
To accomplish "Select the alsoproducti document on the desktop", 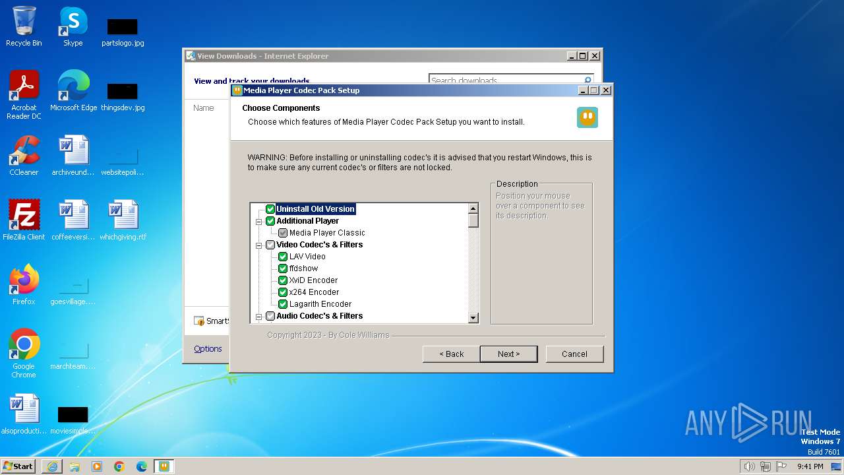I will 24,414.
